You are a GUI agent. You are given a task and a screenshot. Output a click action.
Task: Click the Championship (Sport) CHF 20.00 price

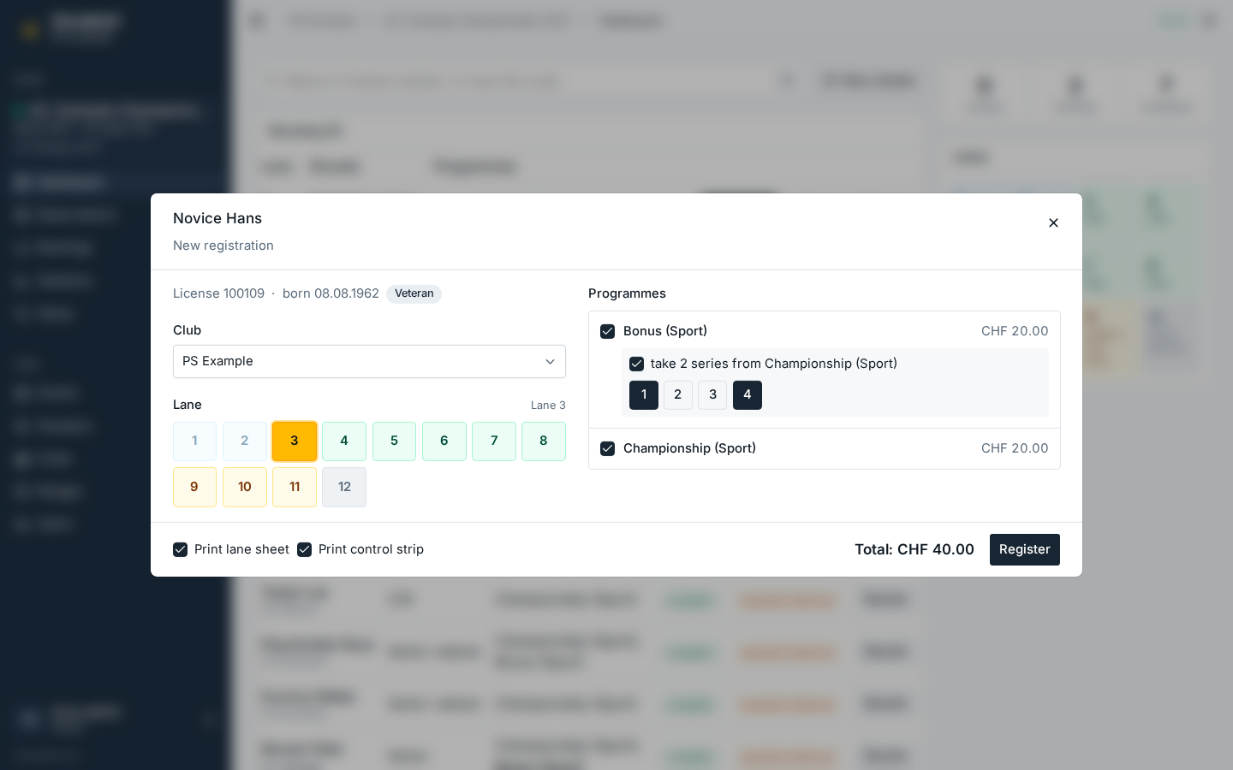point(1015,448)
